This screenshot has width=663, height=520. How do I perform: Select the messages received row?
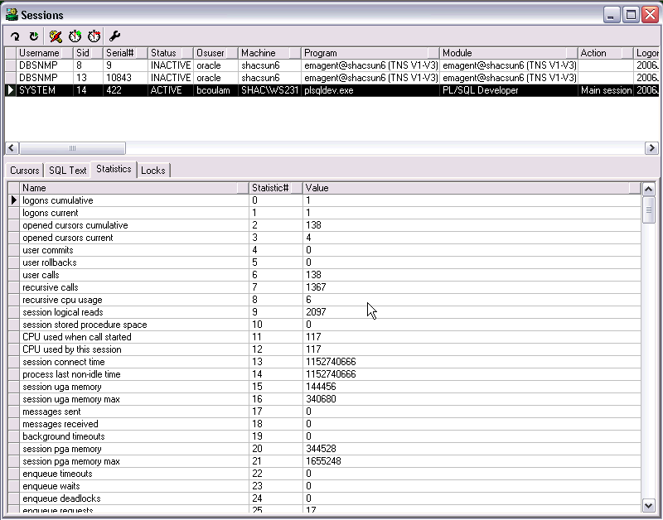(324, 424)
